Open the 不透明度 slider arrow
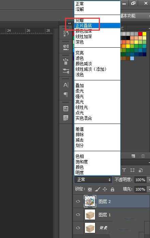The height and width of the screenshot is (238, 150). pos(149,180)
